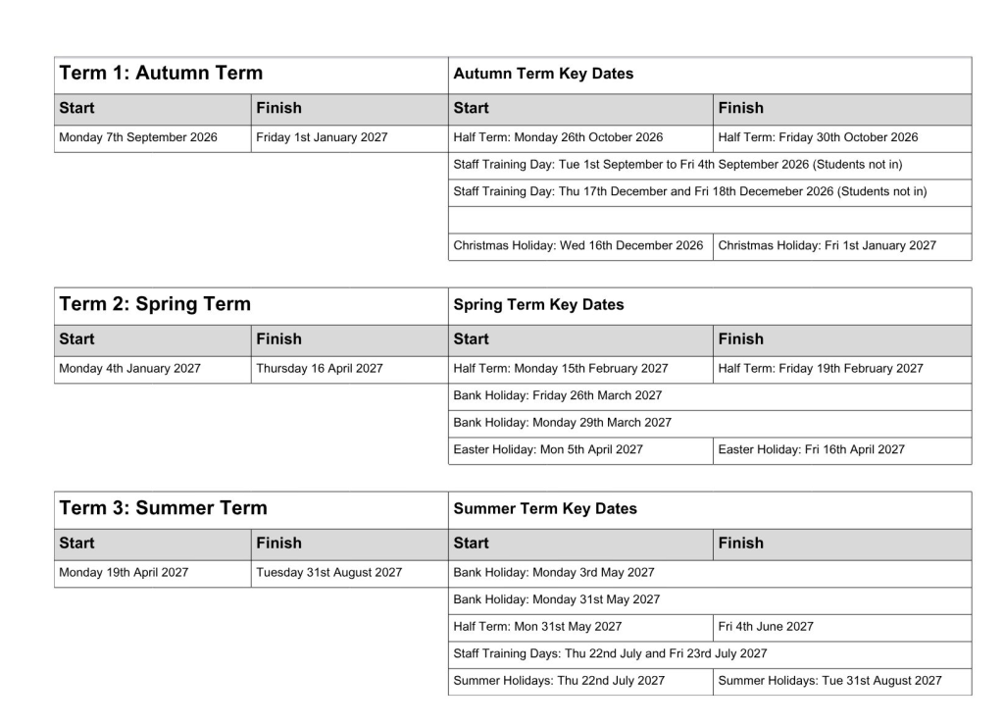Select Christmas Holiday Wed 16th December cell
Viewport: 1004px width, 727px height.
(x=580, y=246)
